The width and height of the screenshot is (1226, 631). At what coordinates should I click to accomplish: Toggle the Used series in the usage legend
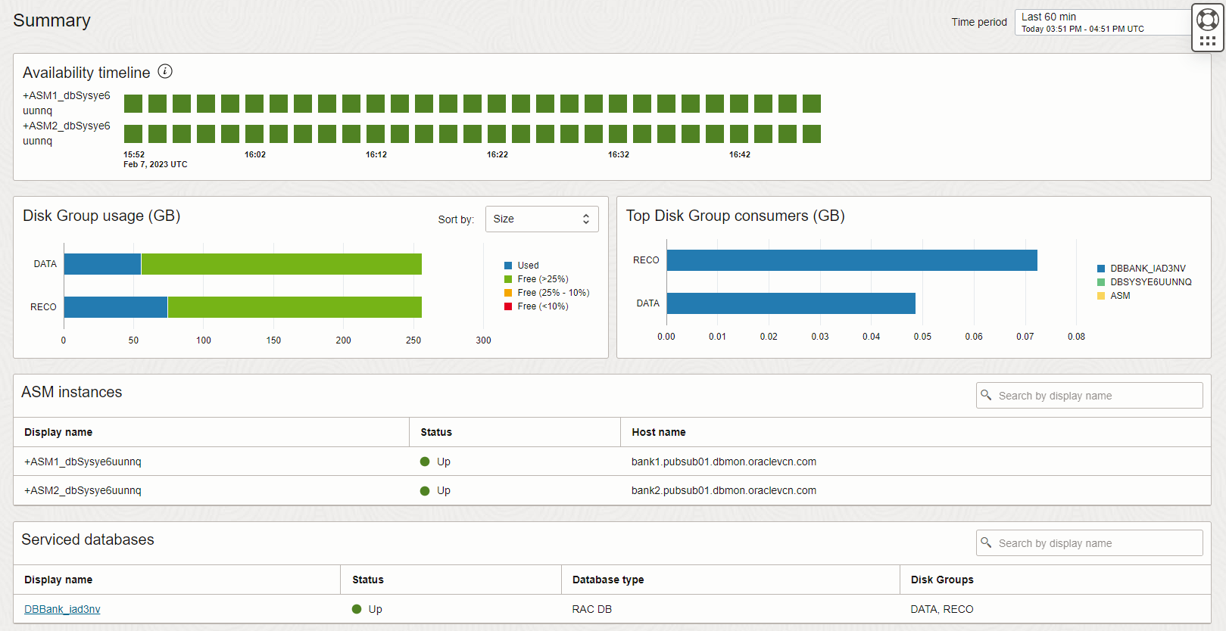[x=528, y=266]
